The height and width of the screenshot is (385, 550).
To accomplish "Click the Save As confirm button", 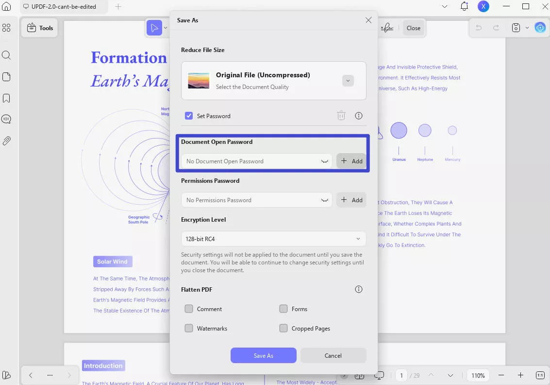I will click(264, 355).
